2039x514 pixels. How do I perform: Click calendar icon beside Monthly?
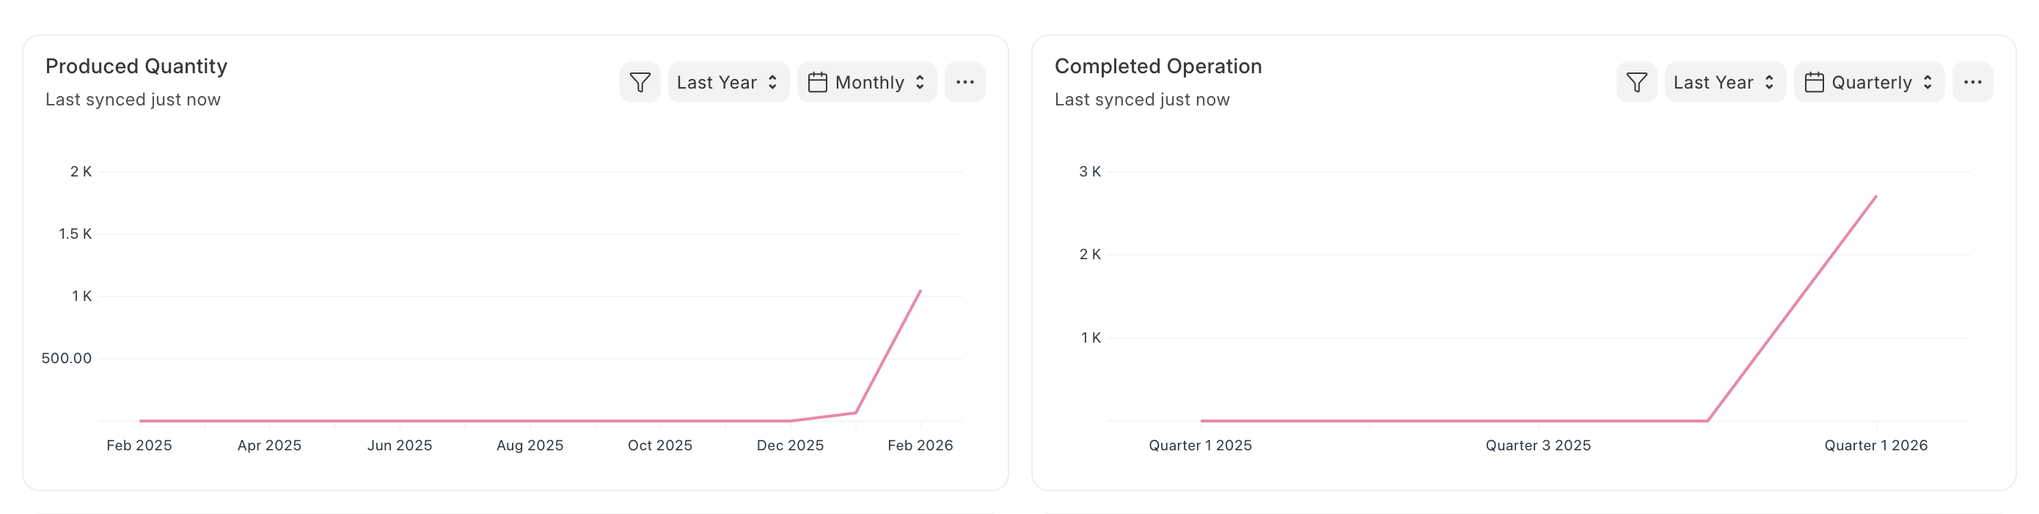pos(818,82)
